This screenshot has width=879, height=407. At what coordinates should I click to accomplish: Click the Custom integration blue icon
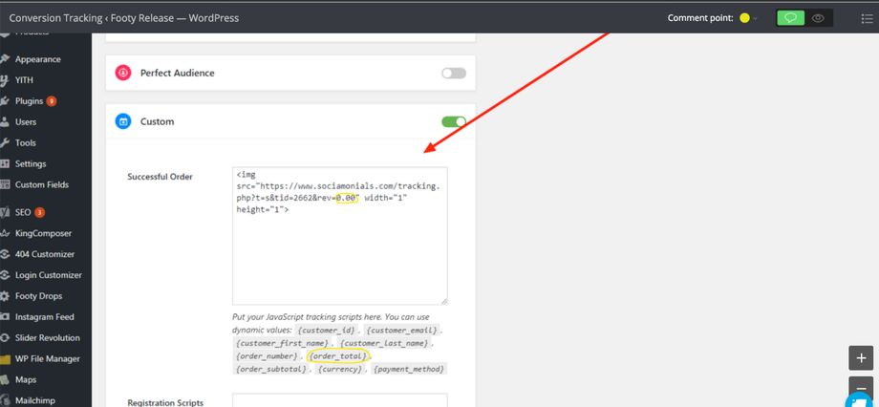click(122, 121)
